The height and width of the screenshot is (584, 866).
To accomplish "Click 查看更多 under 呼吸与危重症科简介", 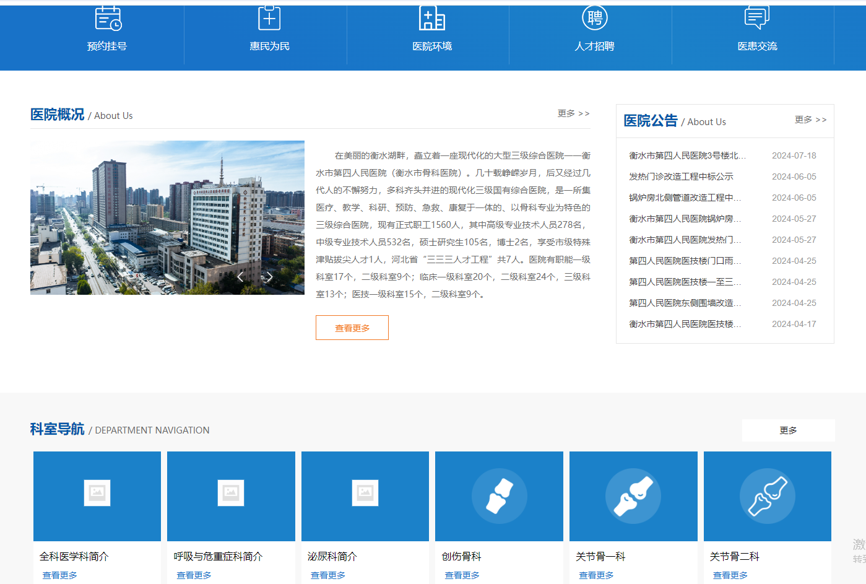I will [x=194, y=575].
